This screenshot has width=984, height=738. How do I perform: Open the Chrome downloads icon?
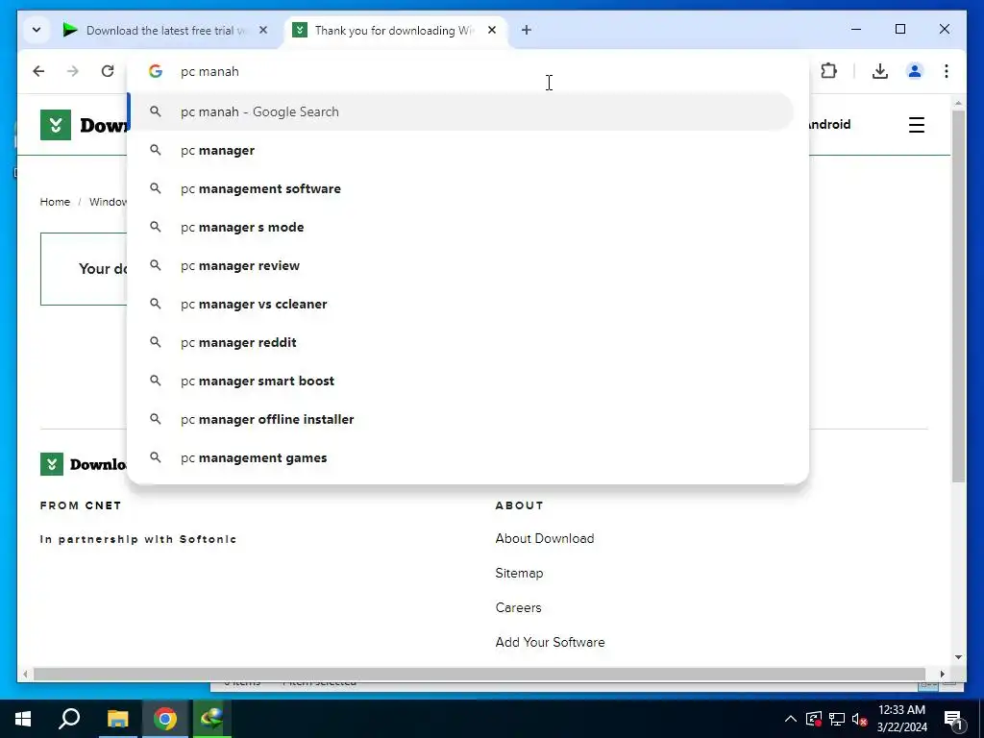pos(880,71)
